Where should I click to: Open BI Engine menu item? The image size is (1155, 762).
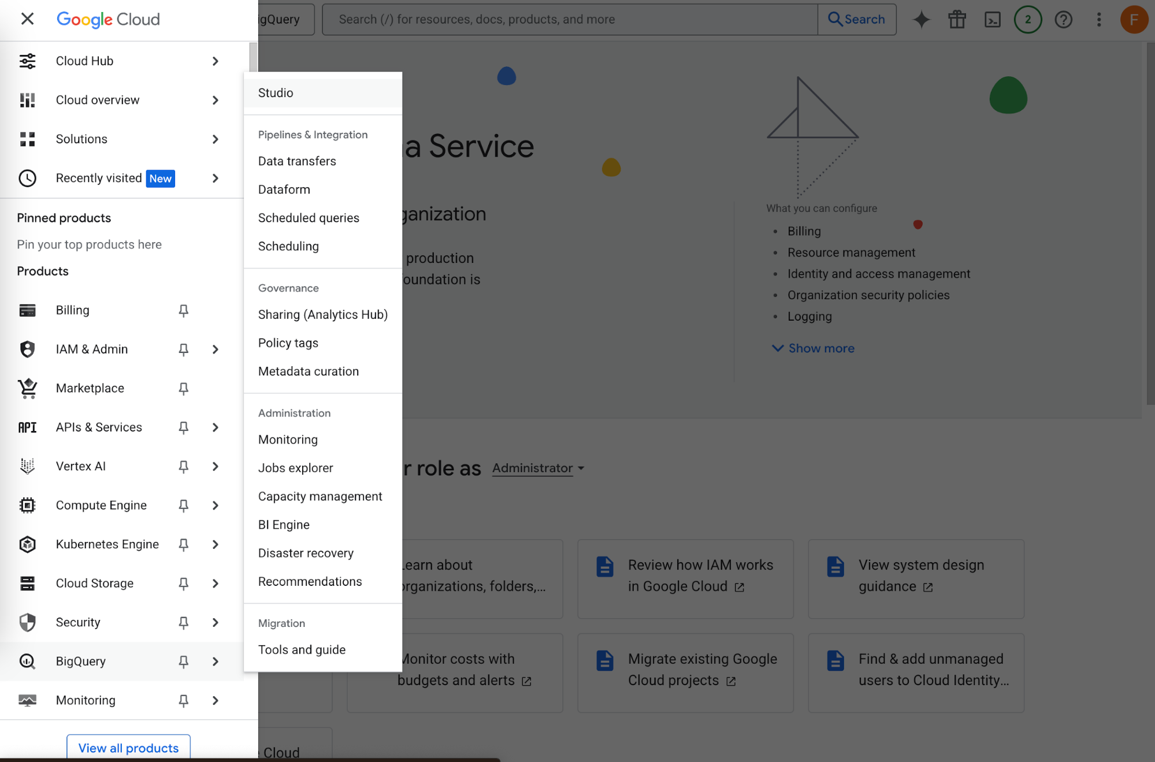click(322, 525)
